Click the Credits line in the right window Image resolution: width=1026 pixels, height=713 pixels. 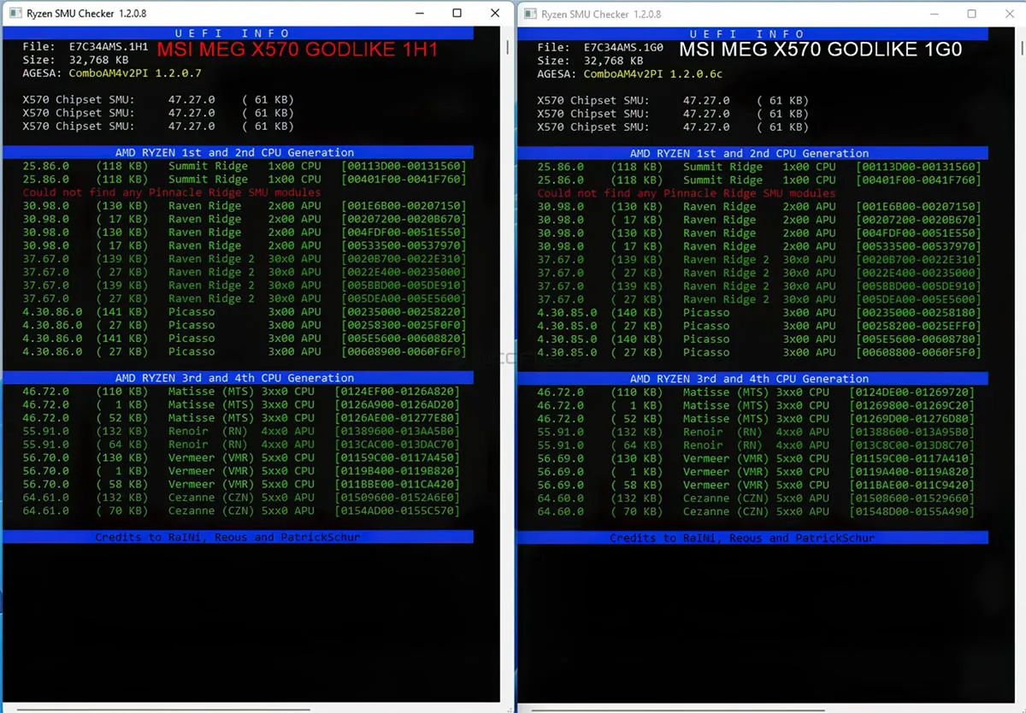tap(752, 538)
